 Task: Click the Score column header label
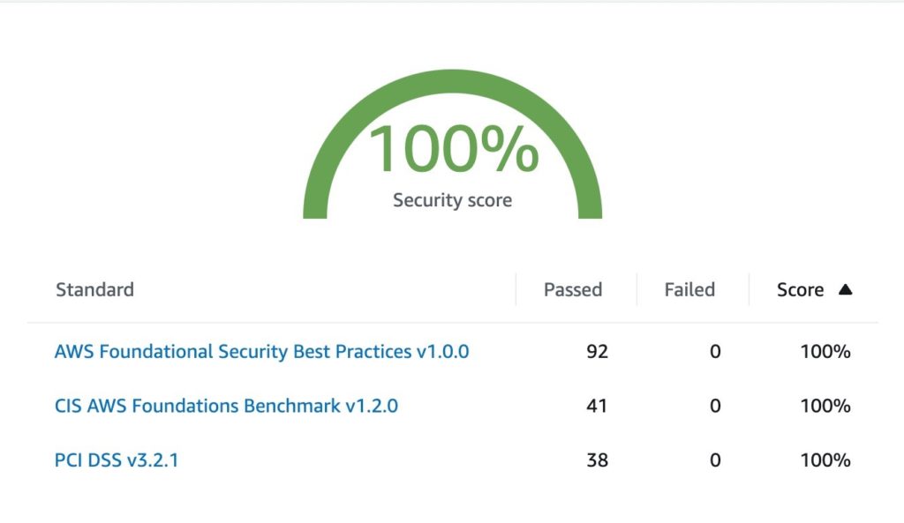pyautogui.click(x=800, y=289)
